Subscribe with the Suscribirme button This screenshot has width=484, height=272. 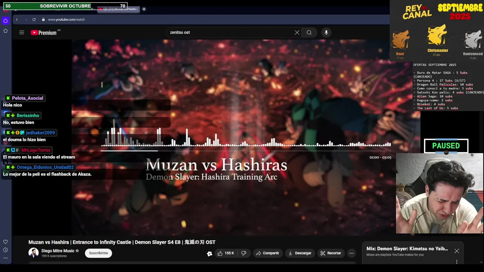point(98,253)
